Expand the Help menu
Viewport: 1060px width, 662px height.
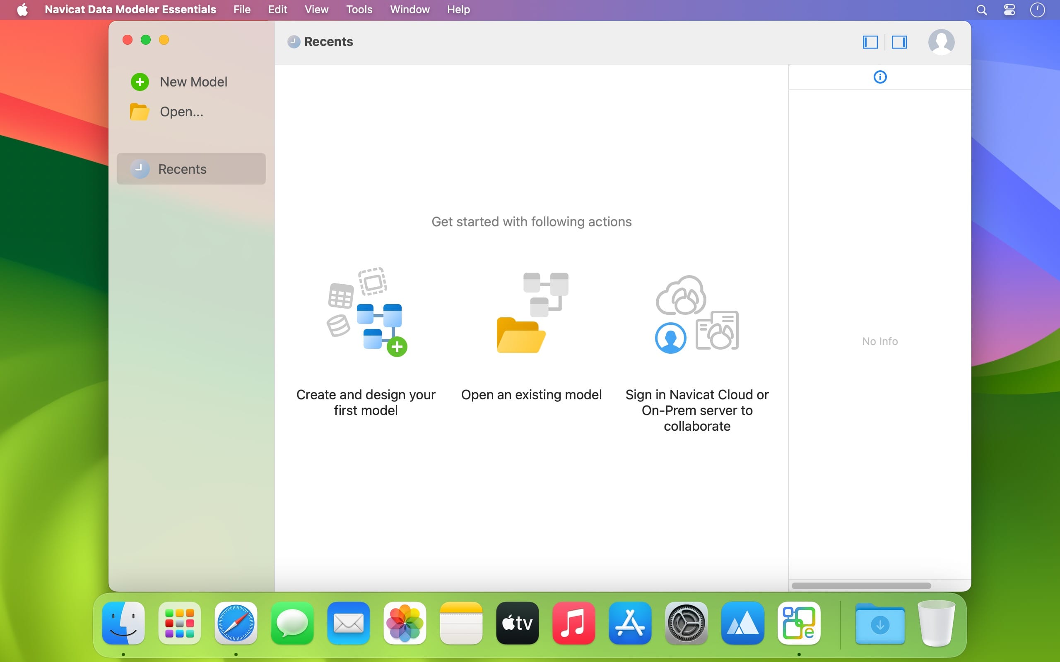pos(458,10)
